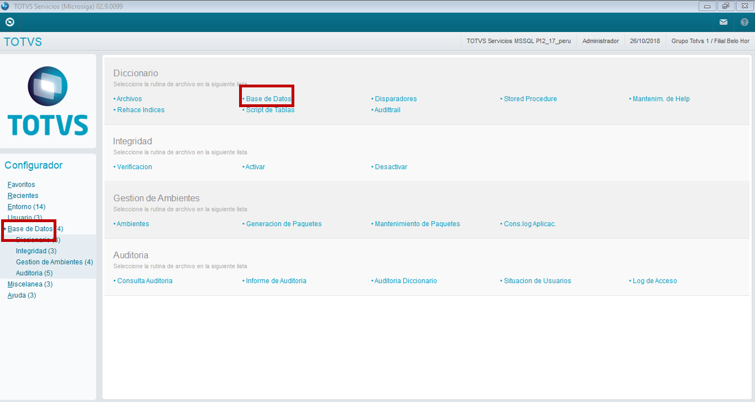Viewport: 755px width, 402px height.
Task: Click the TOTVS circular logo icon in header
Action: coord(10,22)
